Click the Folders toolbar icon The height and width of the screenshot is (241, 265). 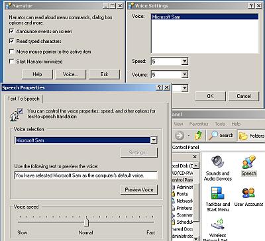click(x=252, y=136)
